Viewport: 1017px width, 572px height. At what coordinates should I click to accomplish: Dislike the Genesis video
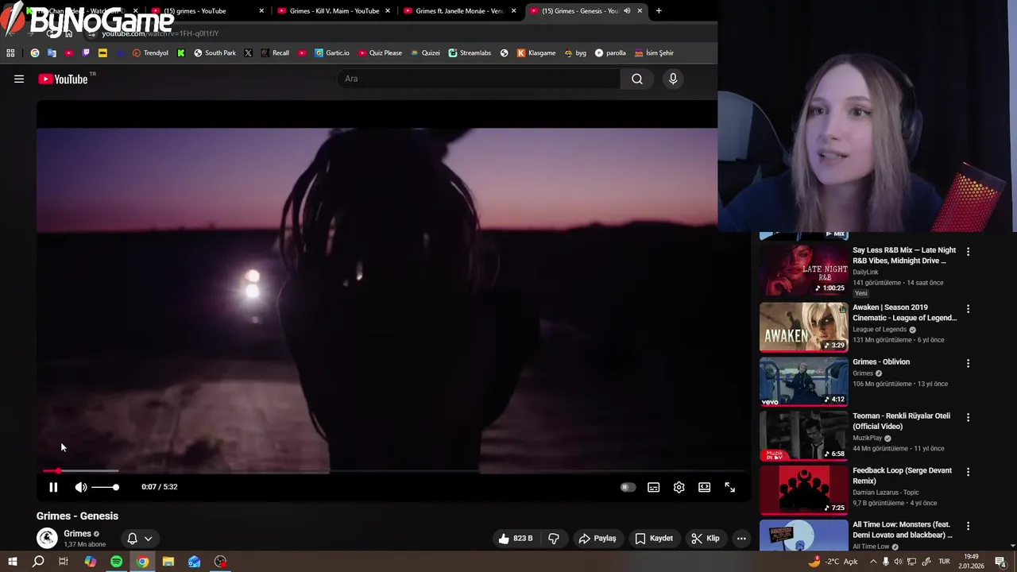click(x=554, y=539)
